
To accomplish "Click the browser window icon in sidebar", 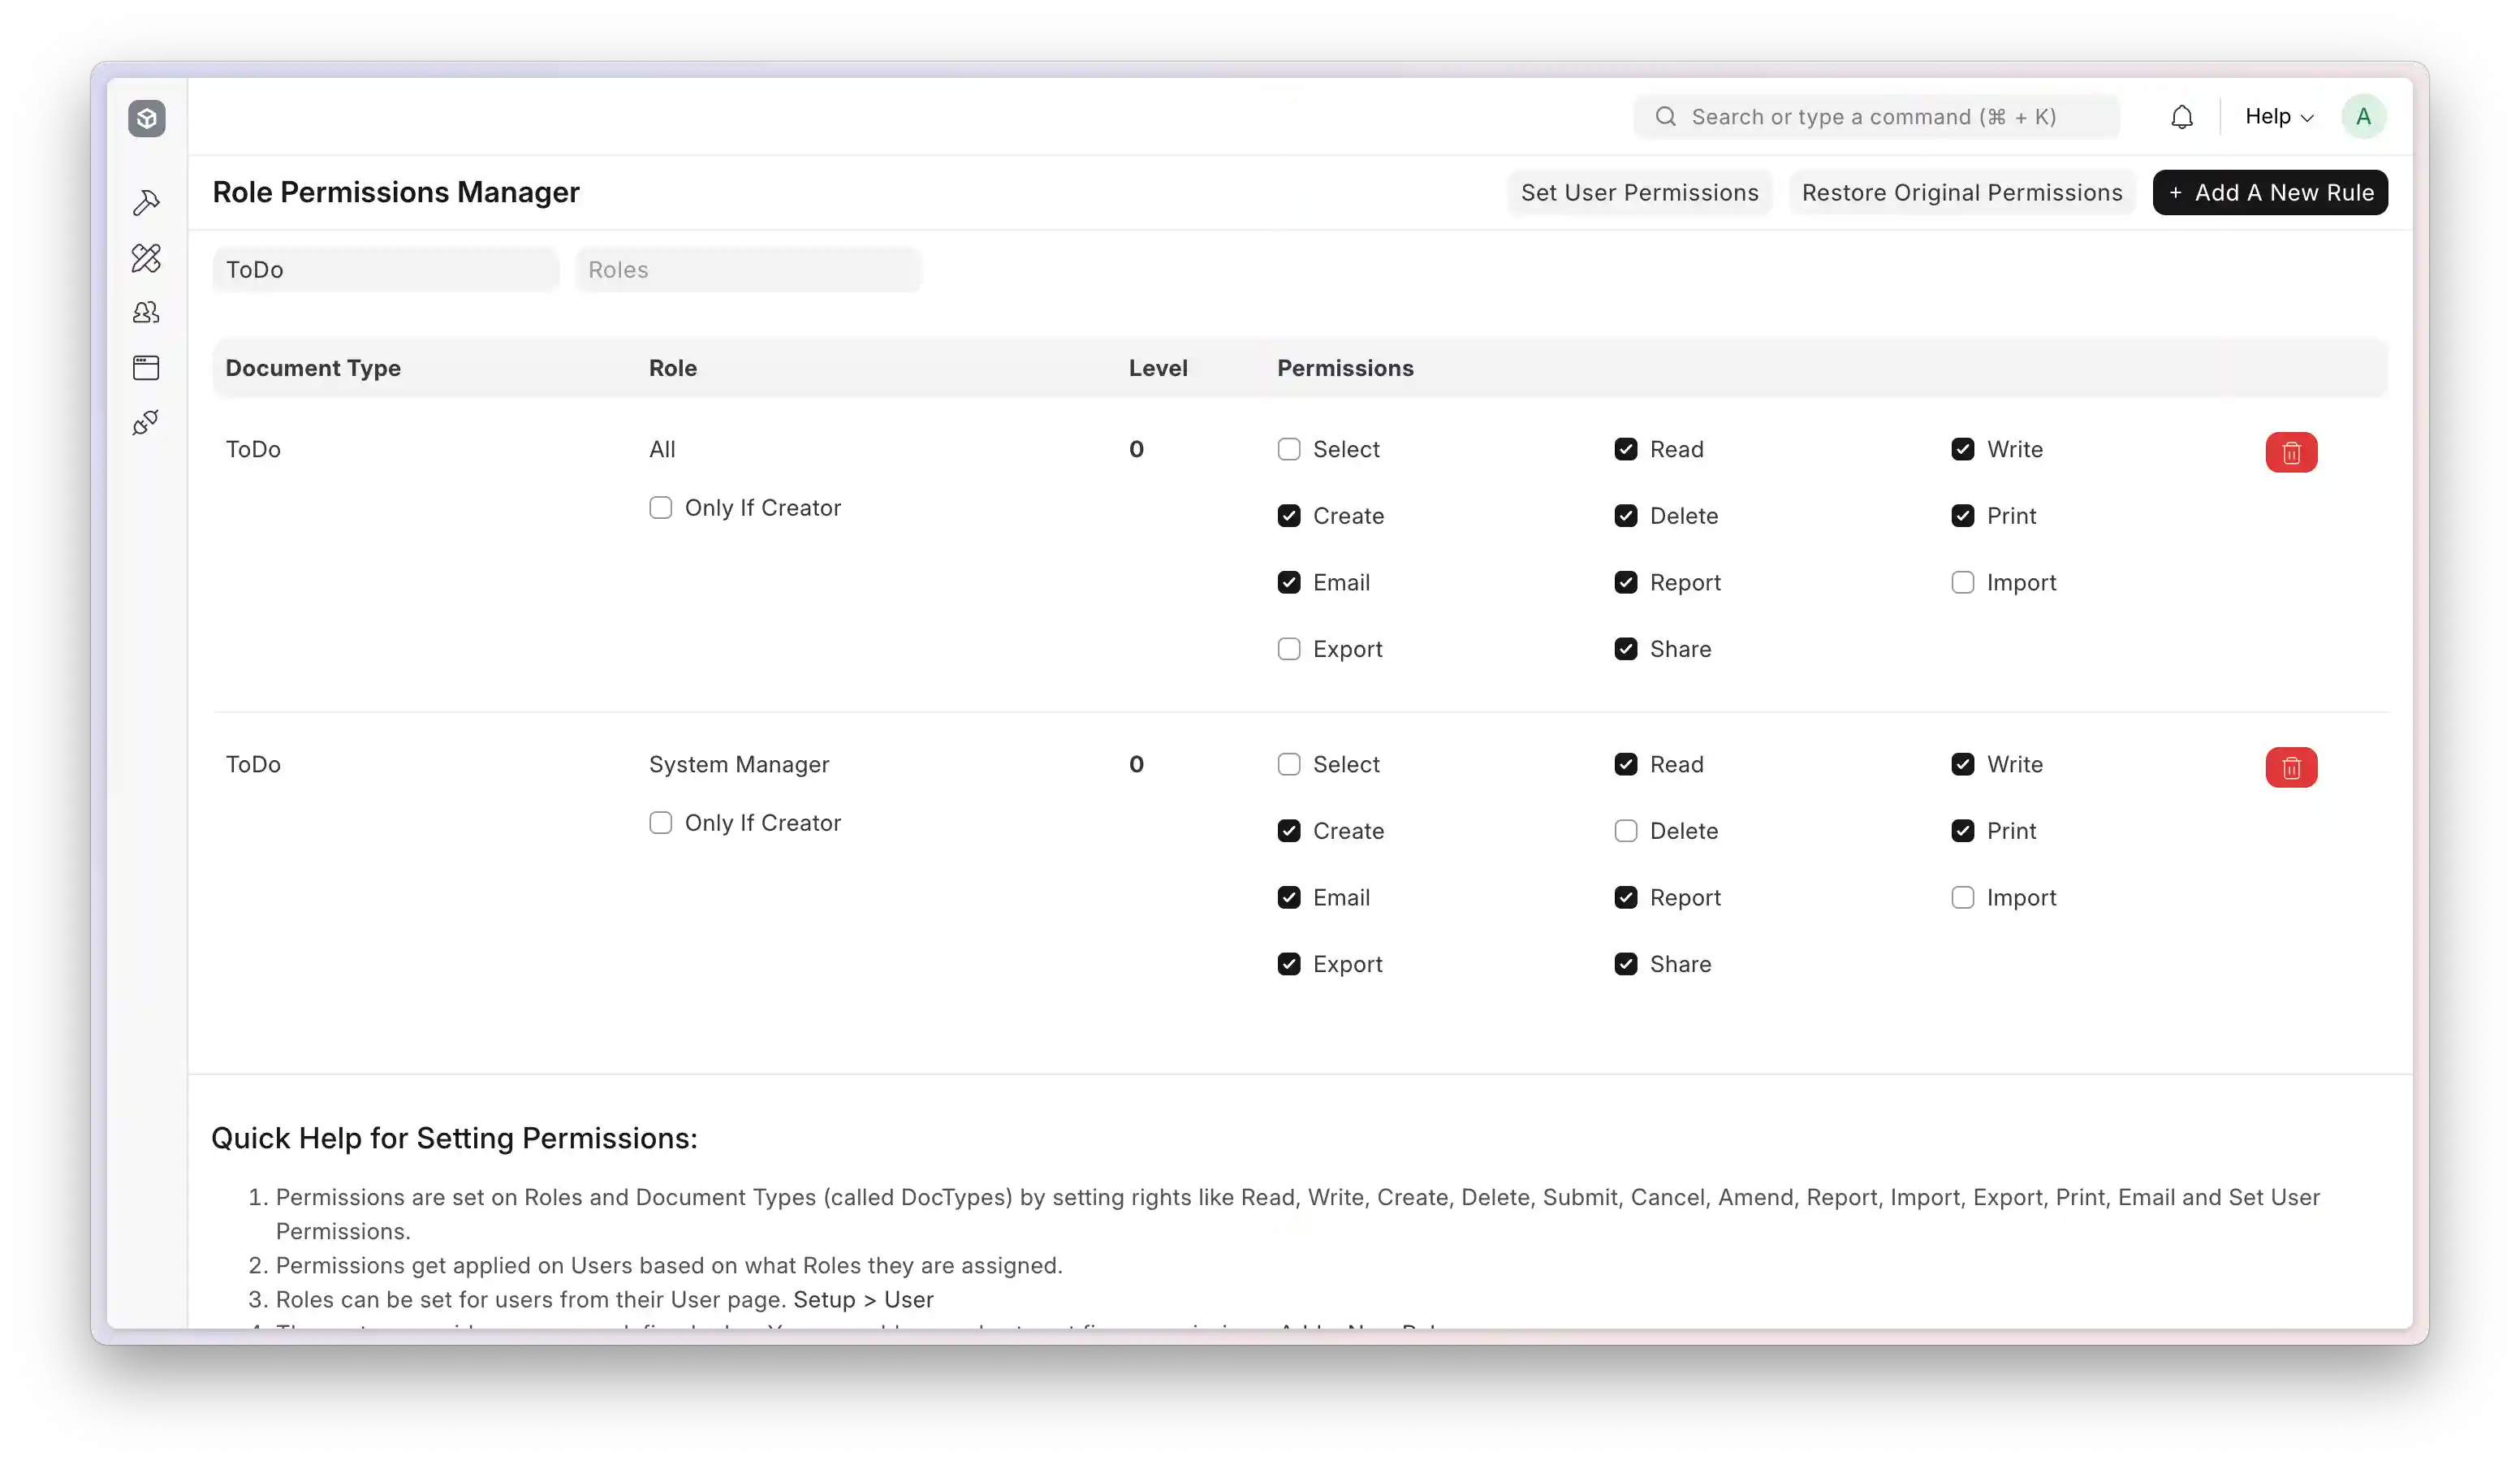I will [x=146, y=367].
